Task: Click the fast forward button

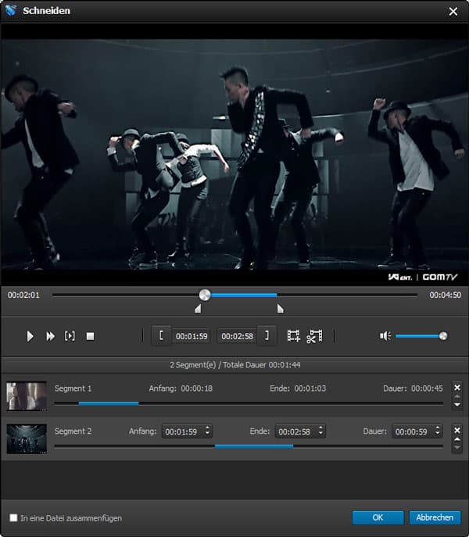Action: pyautogui.click(x=50, y=336)
